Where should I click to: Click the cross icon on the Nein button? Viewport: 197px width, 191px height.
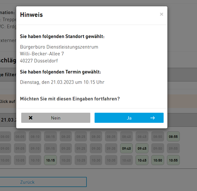(30, 118)
